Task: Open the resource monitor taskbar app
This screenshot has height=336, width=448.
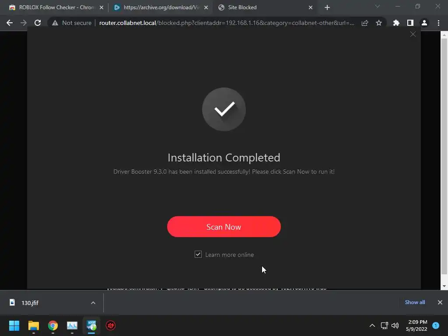Action: (x=72, y=325)
